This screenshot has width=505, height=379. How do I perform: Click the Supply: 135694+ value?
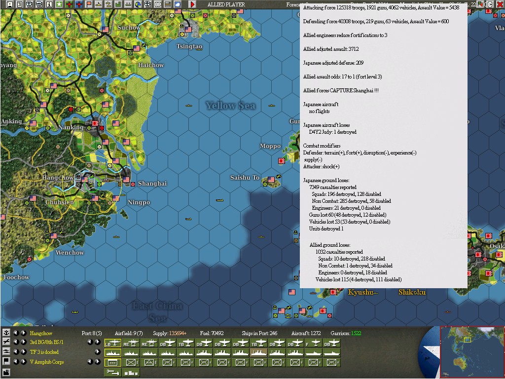point(170,333)
